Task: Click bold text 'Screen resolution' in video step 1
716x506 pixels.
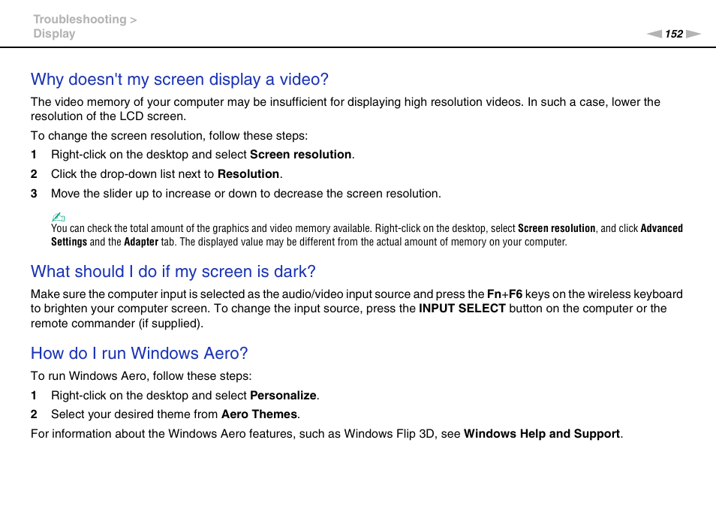Action: coord(301,155)
